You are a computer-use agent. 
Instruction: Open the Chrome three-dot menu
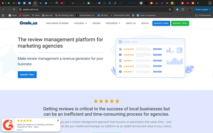point(210,9)
